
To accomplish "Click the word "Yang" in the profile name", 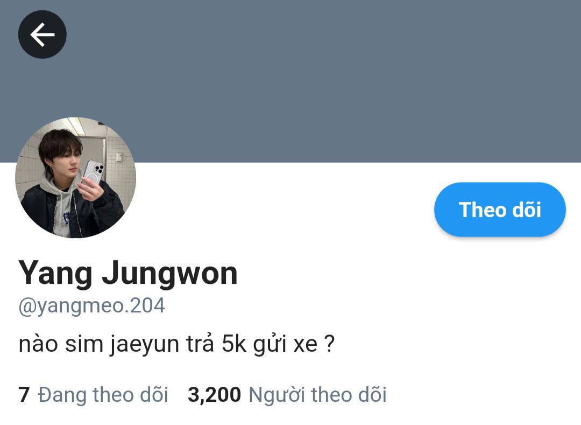I will (x=55, y=274).
